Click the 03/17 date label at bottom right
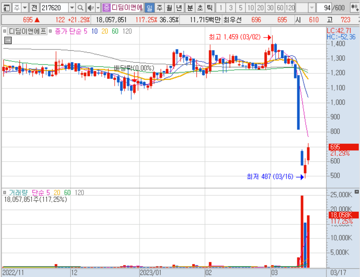 [338, 272]
